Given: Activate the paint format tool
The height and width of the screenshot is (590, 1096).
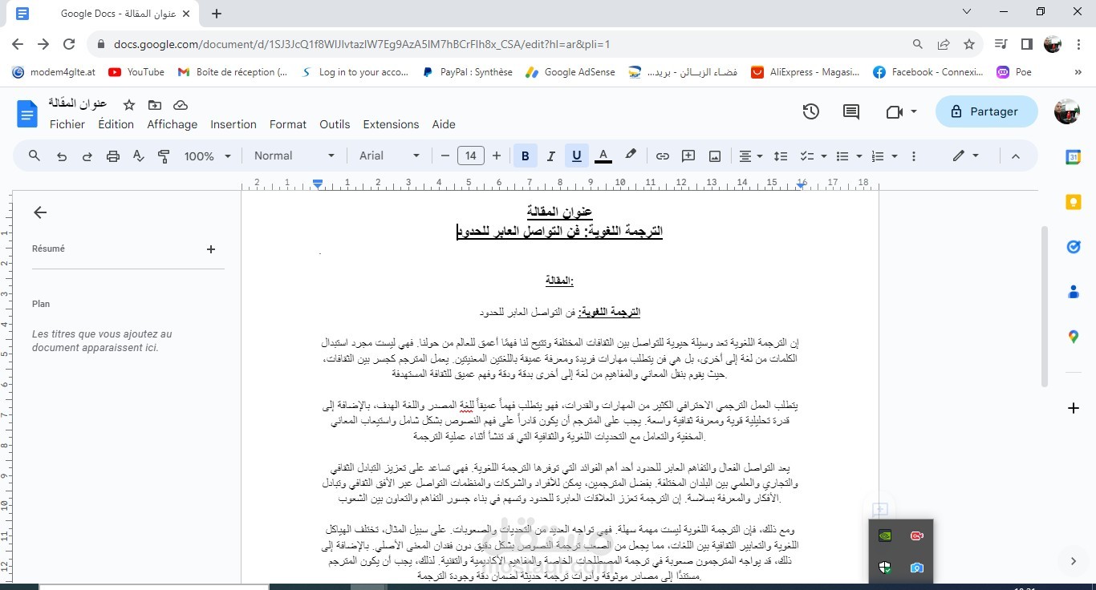Looking at the screenshot, I should click(x=164, y=156).
